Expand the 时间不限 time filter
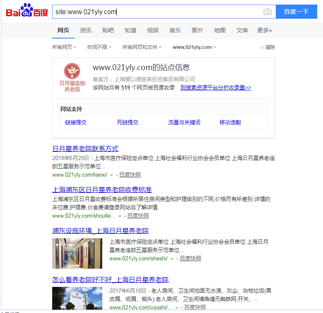The width and height of the screenshot is (323, 313). (x=99, y=47)
